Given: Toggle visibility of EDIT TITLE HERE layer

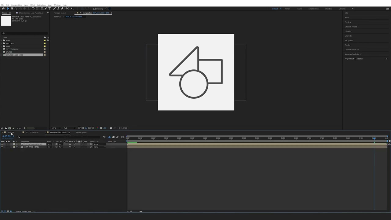Looking at the screenshot, I should [x=2, y=147].
